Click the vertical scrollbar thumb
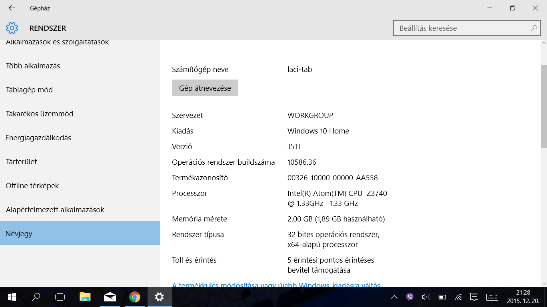547x307 pixels. [x=544, y=106]
